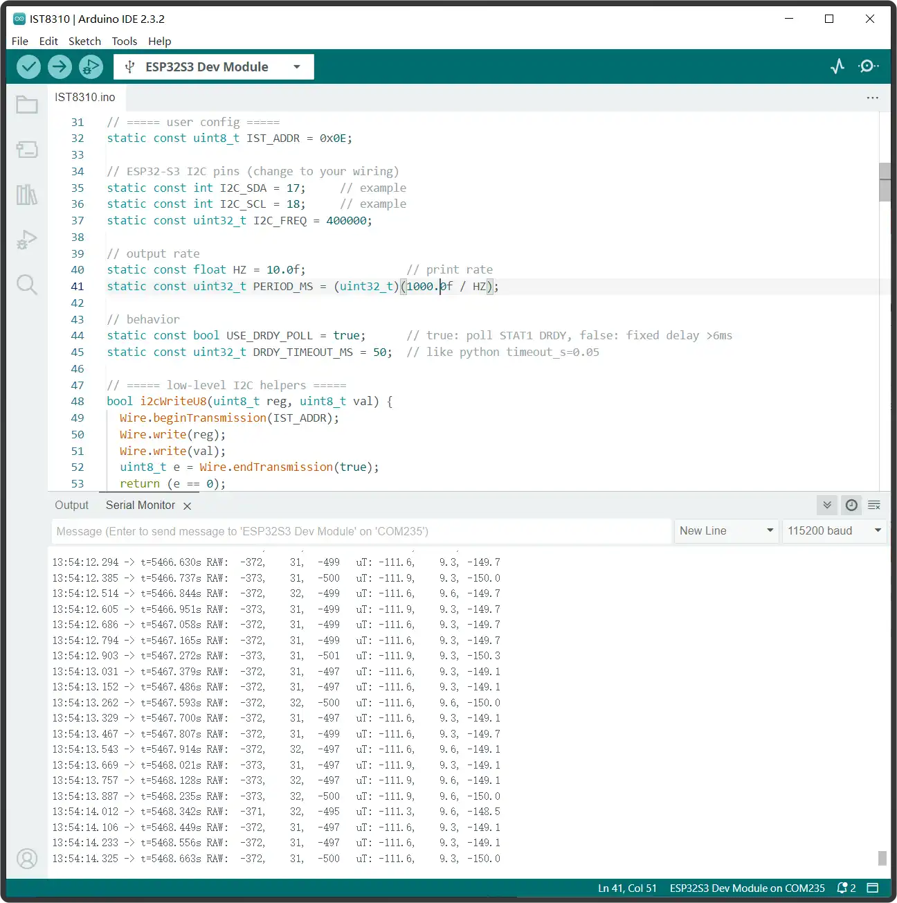Image resolution: width=897 pixels, height=903 pixels.
Task: Close the Serial Monitor tab
Action: click(187, 506)
